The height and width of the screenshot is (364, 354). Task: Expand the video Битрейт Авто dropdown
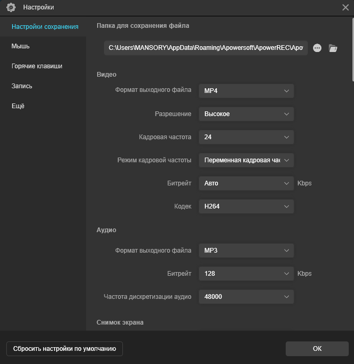click(246, 183)
